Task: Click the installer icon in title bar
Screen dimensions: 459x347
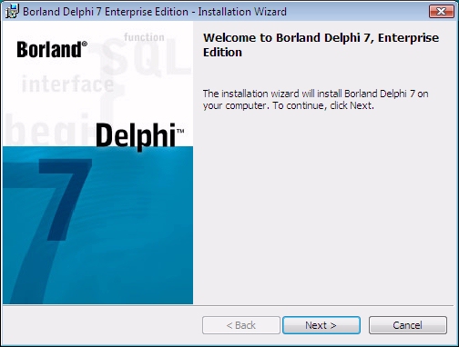Action: (12, 12)
